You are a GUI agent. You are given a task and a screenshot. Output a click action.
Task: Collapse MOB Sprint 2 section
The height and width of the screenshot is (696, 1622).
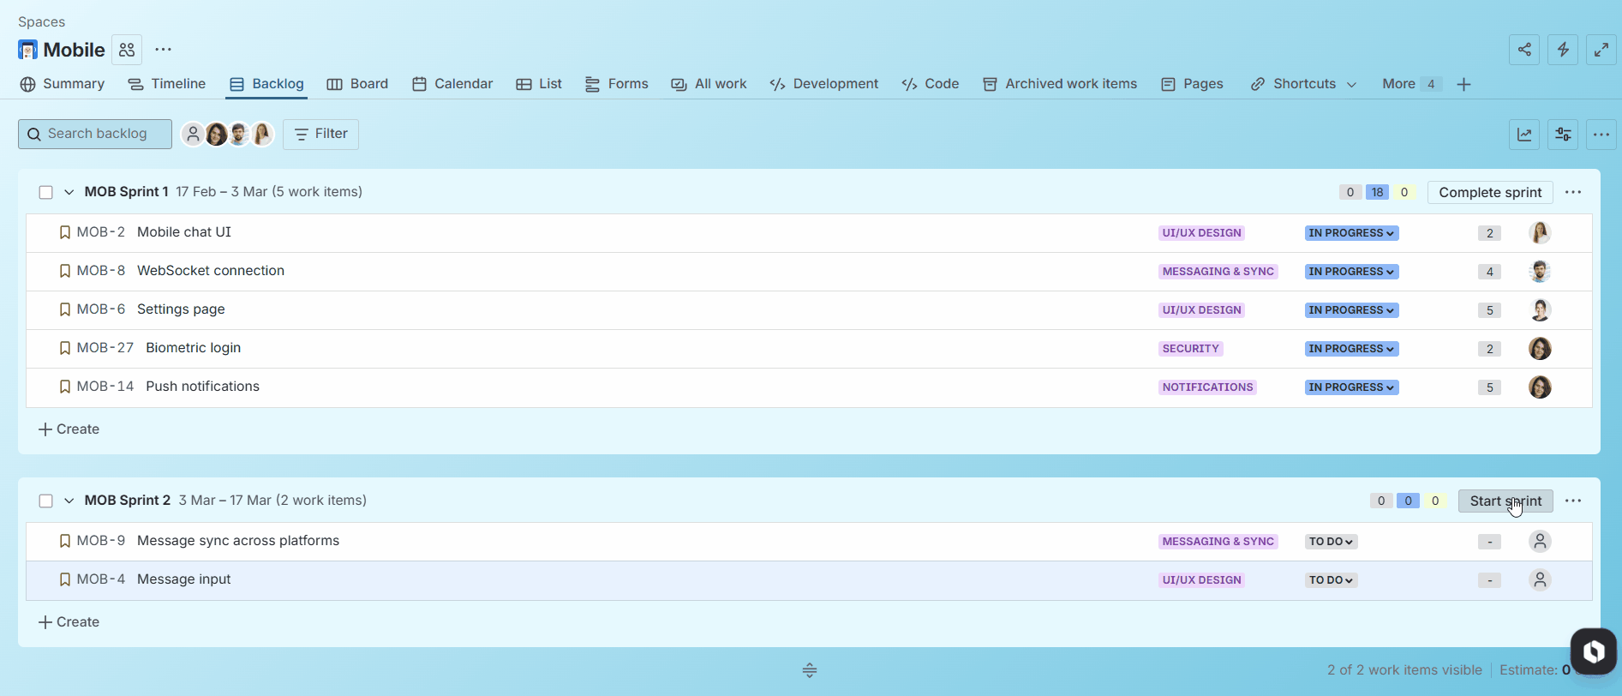click(69, 501)
